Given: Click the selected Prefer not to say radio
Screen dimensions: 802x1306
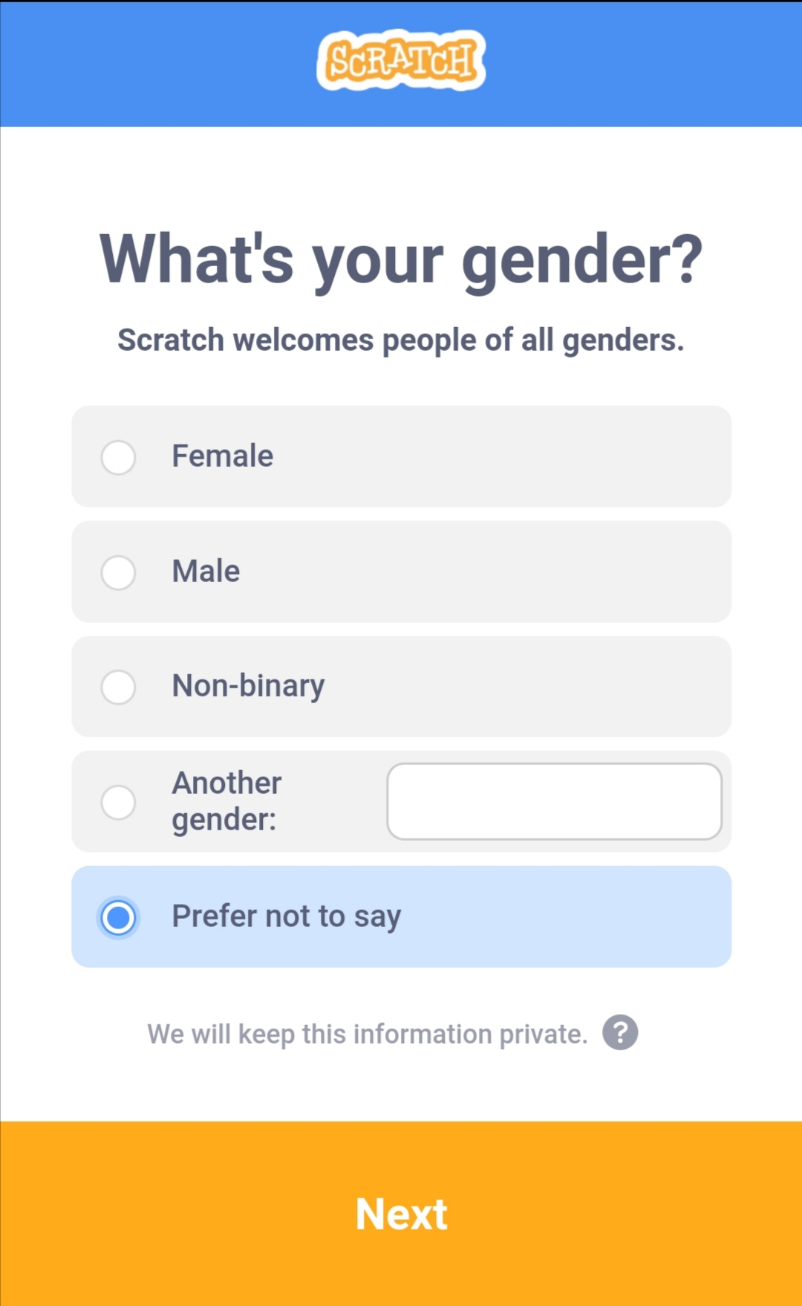Looking at the screenshot, I should coord(118,917).
